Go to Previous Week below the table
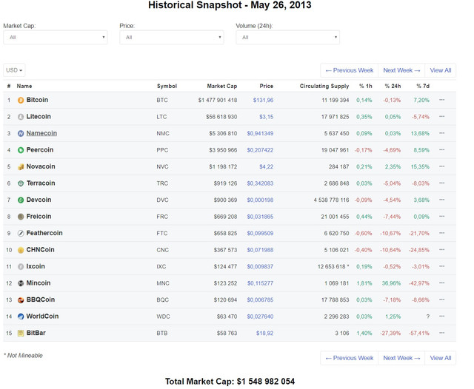Viewport: 474px width, 389px height. [x=350, y=358]
